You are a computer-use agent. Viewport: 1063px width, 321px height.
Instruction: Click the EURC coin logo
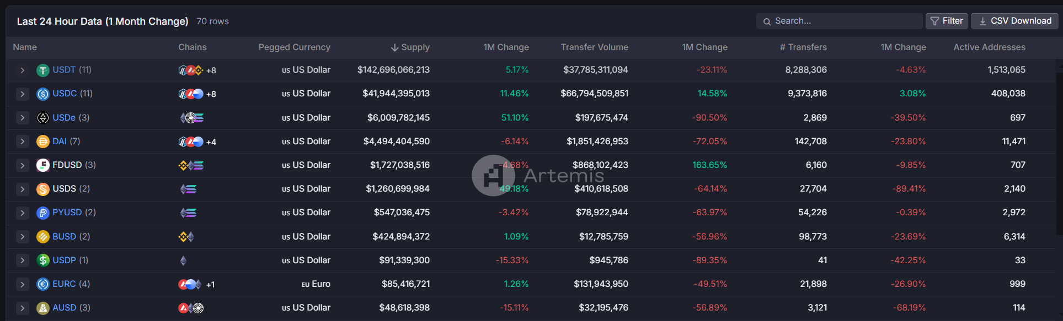click(43, 284)
